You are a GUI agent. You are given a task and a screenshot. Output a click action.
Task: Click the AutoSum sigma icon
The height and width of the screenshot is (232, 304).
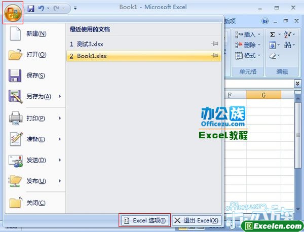point(273,34)
